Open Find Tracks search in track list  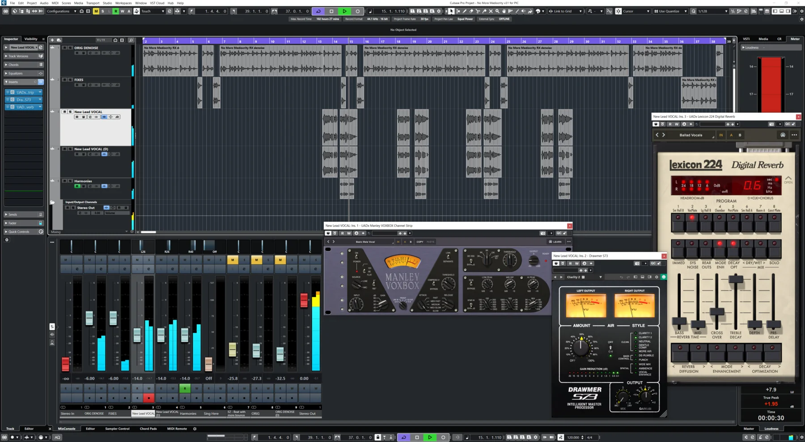(131, 40)
